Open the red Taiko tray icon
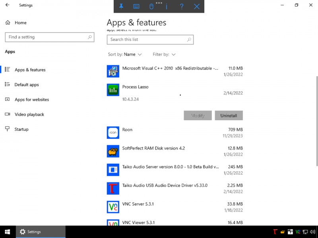 point(275,232)
